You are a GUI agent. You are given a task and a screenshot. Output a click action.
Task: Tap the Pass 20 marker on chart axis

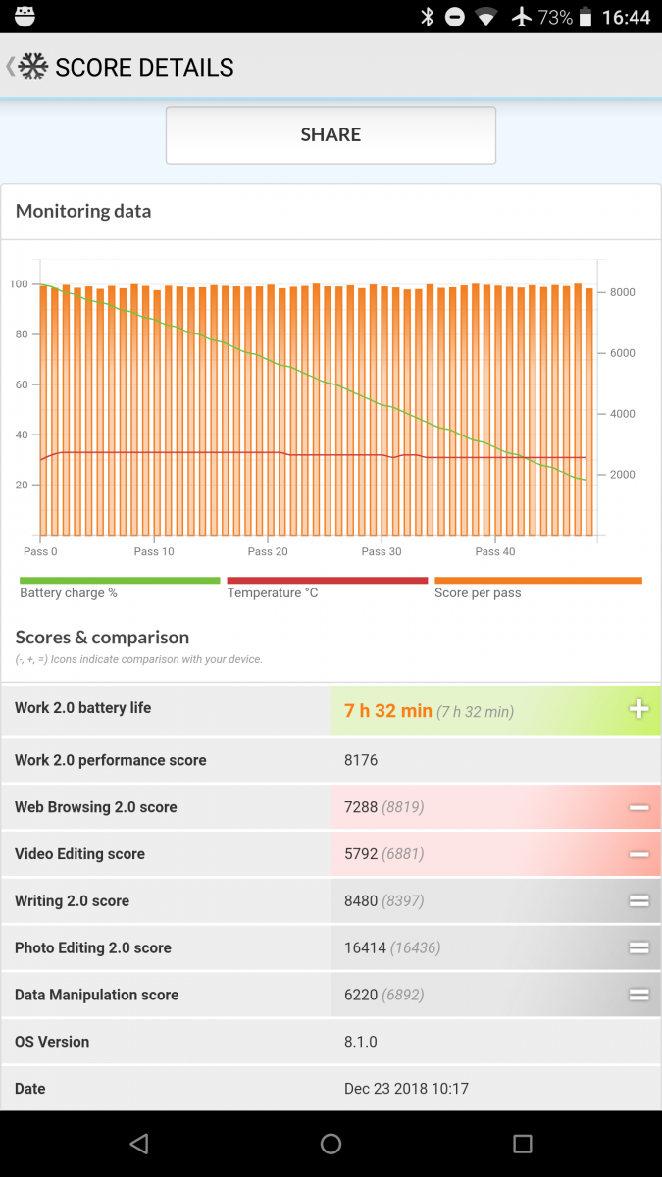tap(268, 551)
